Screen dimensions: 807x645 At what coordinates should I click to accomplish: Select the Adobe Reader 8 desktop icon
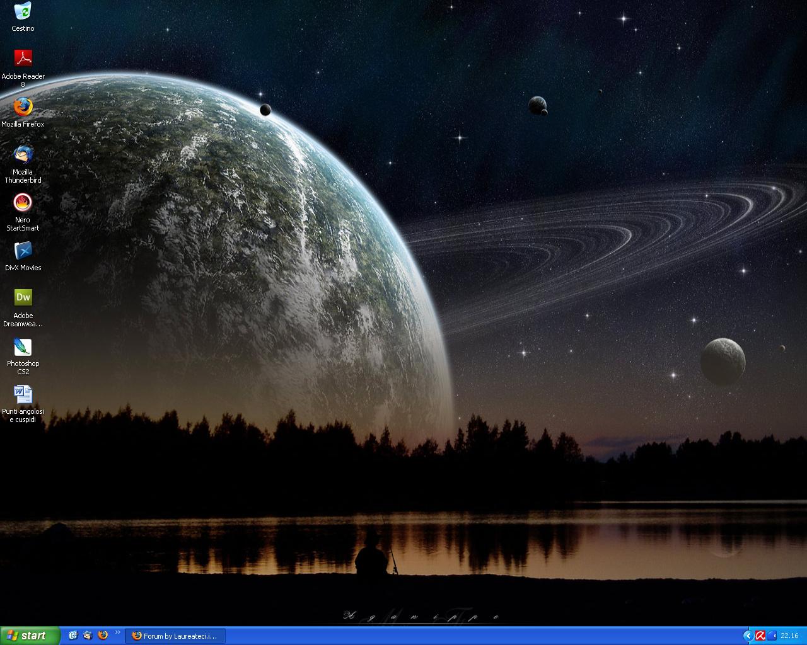(x=23, y=68)
